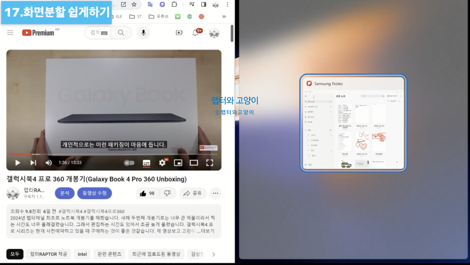Image resolution: width=470 pixels, height=265 pixels.
Task: Click the 동영상 수정 button
Action: 94,193
